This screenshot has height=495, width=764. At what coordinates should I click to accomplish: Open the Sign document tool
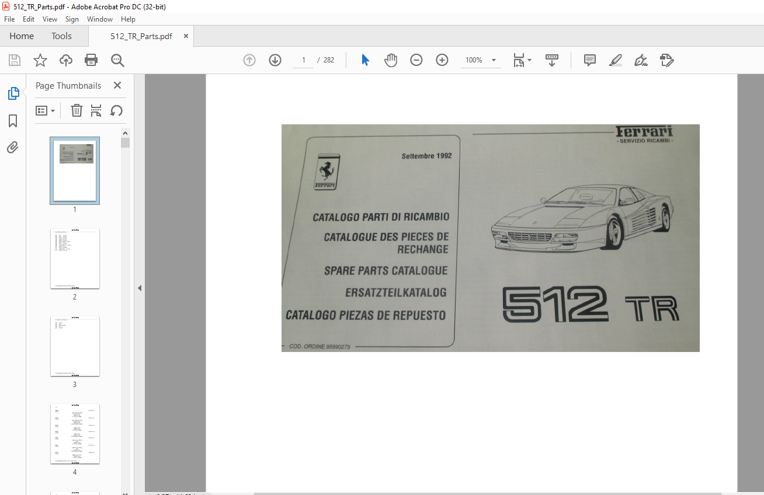pyautogui.click(x=641, y=60)
